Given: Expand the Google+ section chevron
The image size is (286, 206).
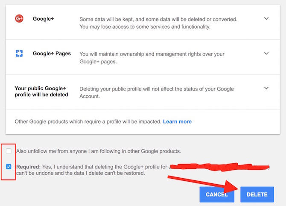Looking at the screenshot, I should (266, 19).
